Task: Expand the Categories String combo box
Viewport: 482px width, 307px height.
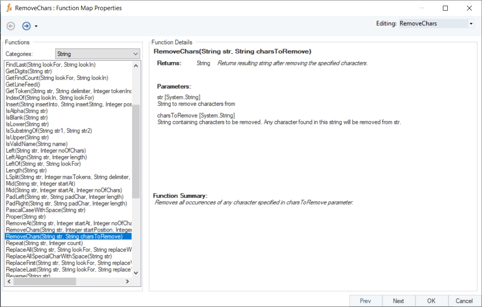Action: tap(136, 54)
